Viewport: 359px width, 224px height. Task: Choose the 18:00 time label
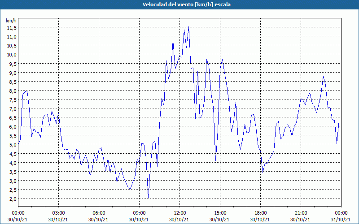pyautogui.click(x=261, y=213)
